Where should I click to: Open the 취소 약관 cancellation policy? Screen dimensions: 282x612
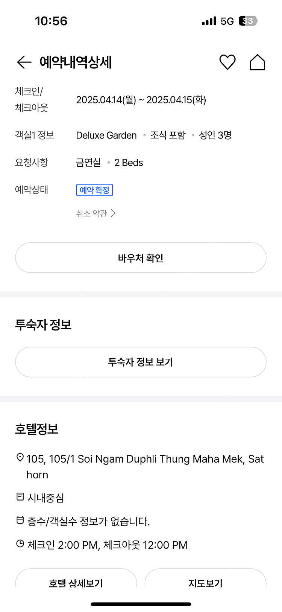[92, 213]
